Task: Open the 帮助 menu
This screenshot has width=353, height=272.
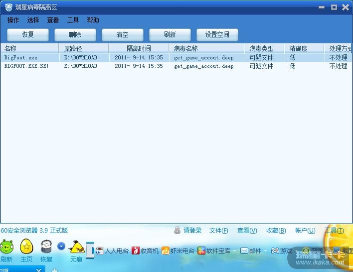Action: [x=93, y=20]
